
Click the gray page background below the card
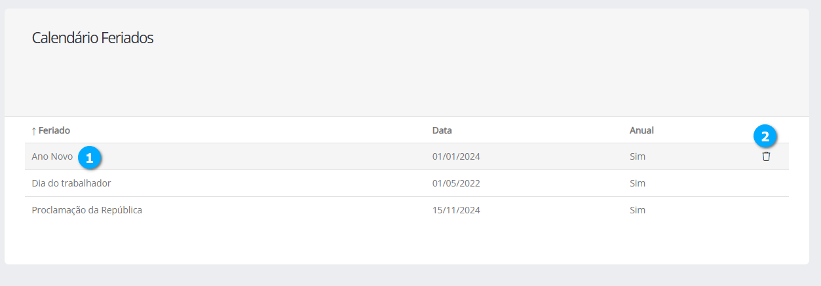pos(406,276)
